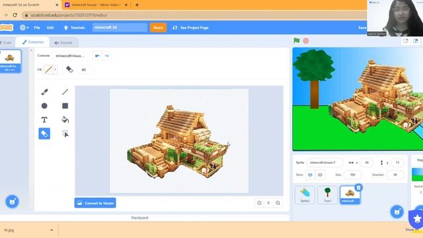Open the Fill color dropdown arrow
423x238 pixels.
pos(56,69)
